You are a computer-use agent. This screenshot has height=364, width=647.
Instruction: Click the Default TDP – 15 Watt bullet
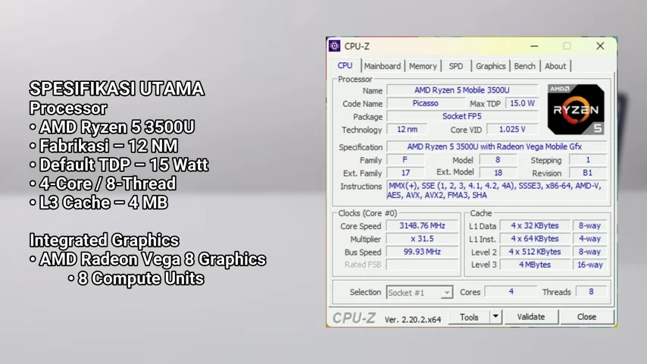119,165
